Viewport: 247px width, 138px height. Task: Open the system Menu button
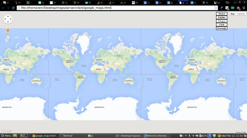tap(6, 136)
